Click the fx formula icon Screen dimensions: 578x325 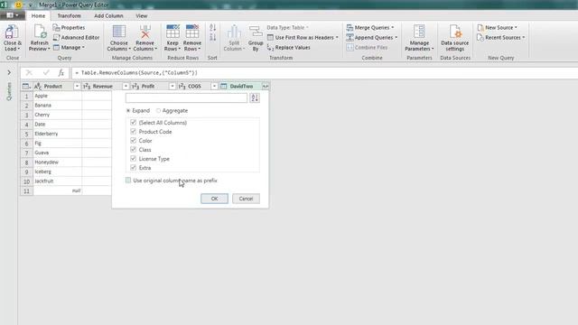pos(61,73)
